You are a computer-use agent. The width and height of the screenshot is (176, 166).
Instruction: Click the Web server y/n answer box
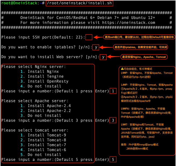[103, 57]
